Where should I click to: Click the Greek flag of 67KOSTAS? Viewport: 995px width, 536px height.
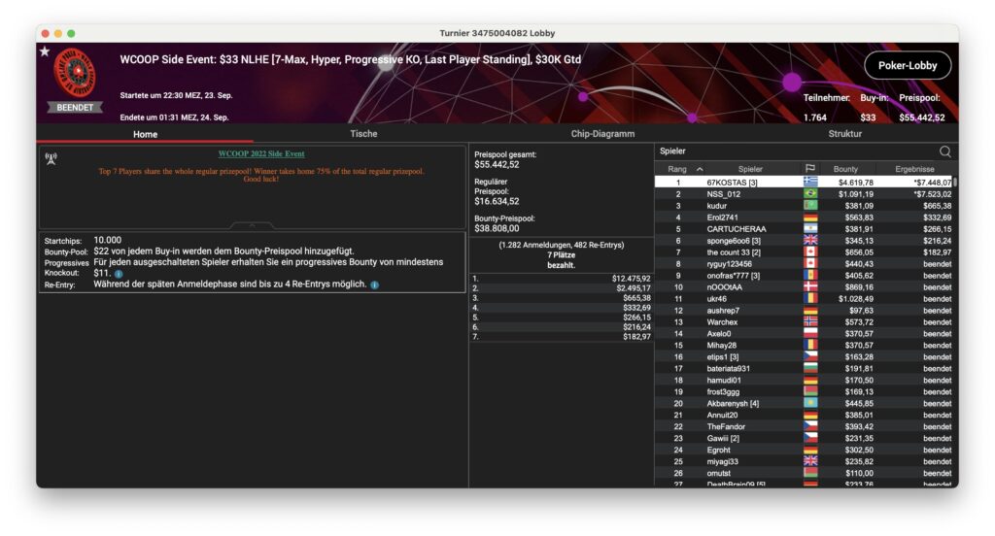809,183
